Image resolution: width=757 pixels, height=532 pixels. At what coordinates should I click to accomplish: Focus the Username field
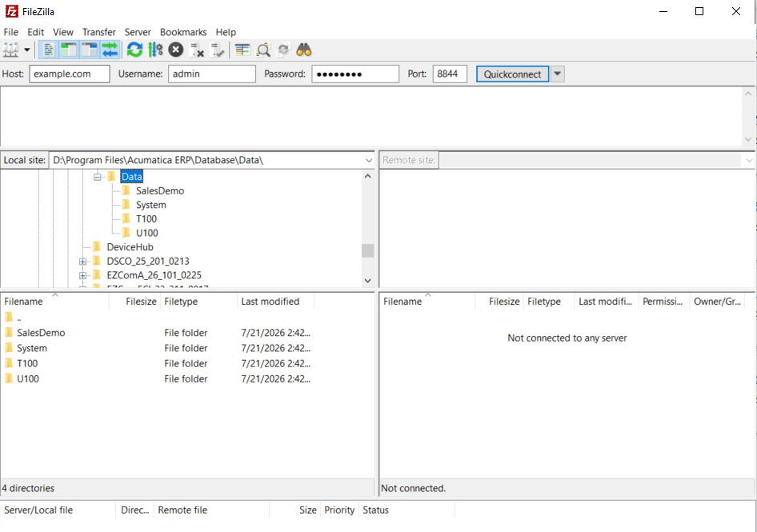pyautogui.click(x=211, y=74)
